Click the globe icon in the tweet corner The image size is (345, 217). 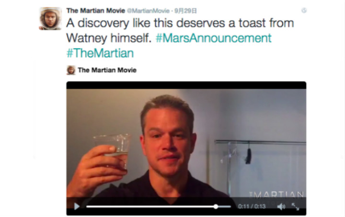[304, 11]
